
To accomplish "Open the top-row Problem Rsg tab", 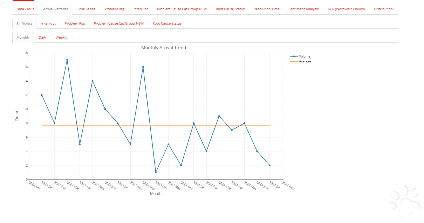I will coord(114,9).
